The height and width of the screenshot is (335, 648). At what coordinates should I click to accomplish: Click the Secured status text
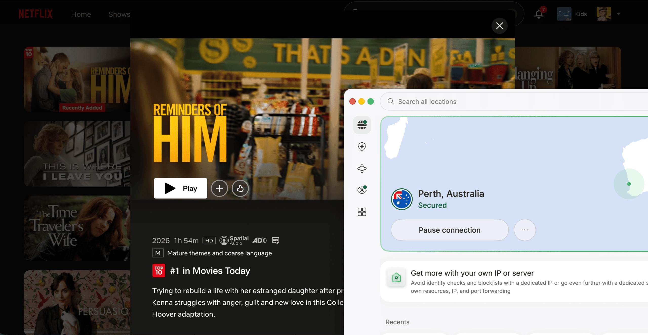point(432,205)
